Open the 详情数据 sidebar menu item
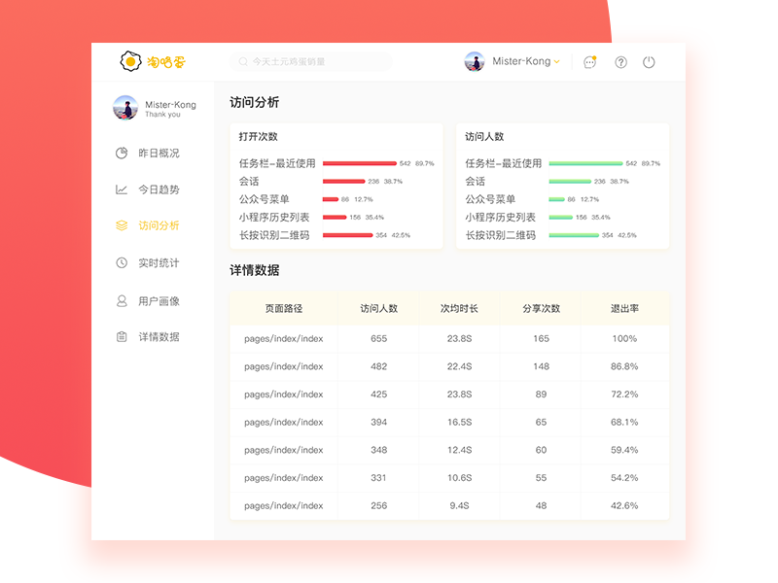Viewport: 778px width, 583px height. [159, 336]
